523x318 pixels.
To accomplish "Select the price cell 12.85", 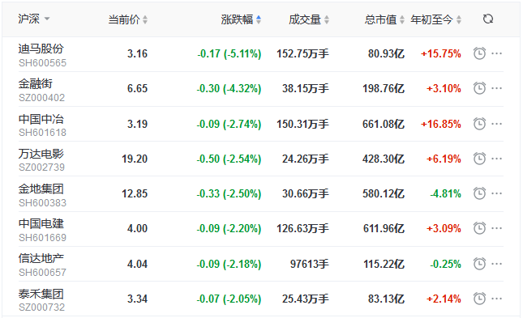I will coord(135,194).
